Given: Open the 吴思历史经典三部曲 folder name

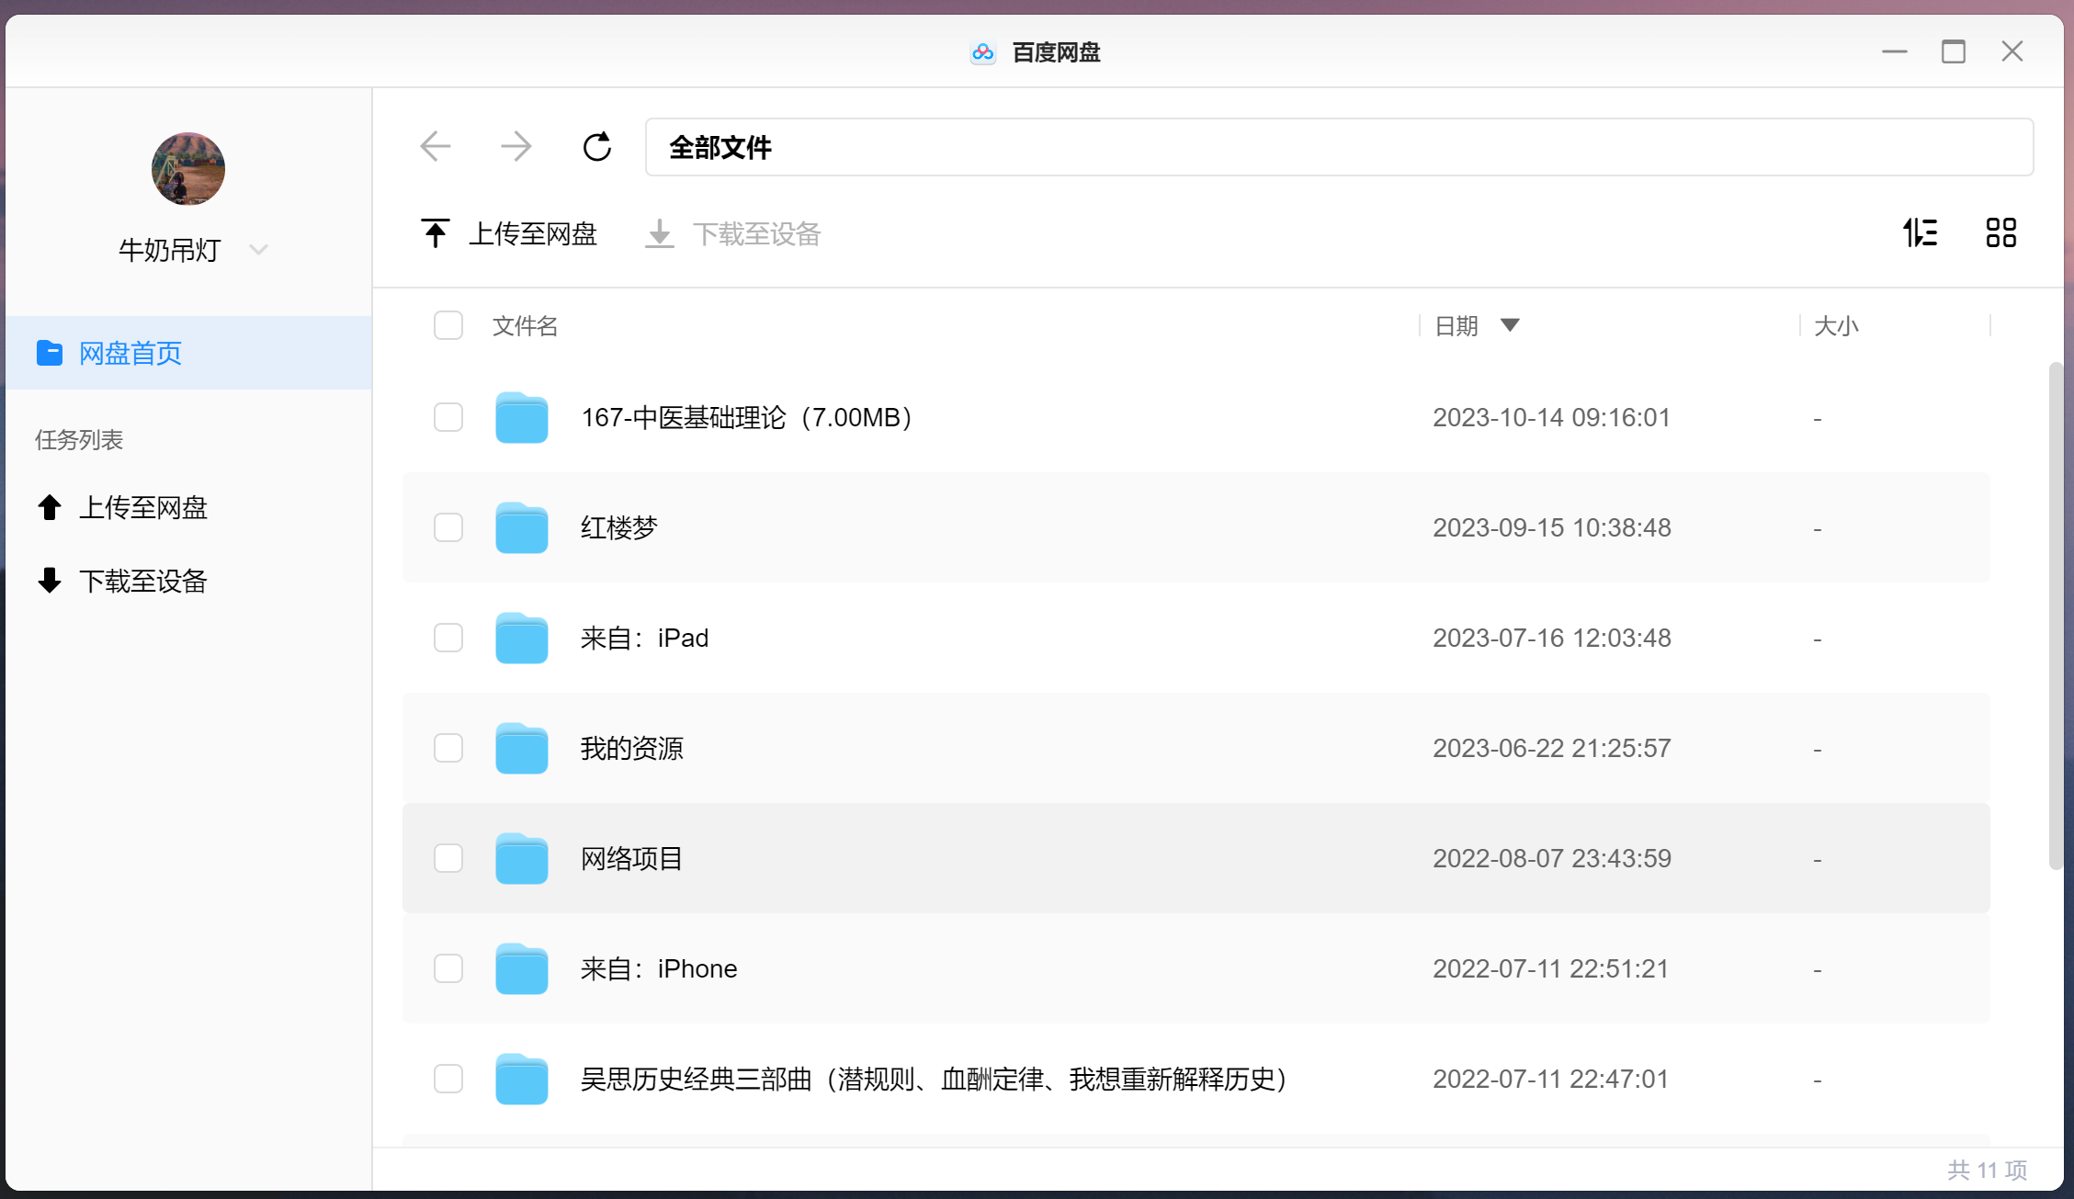Looking at the screenshot, I should 934,1079.
